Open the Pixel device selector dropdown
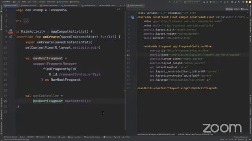The width and height of the screenshot is (252, 141). pyautogui.click(x=192, y=2)
